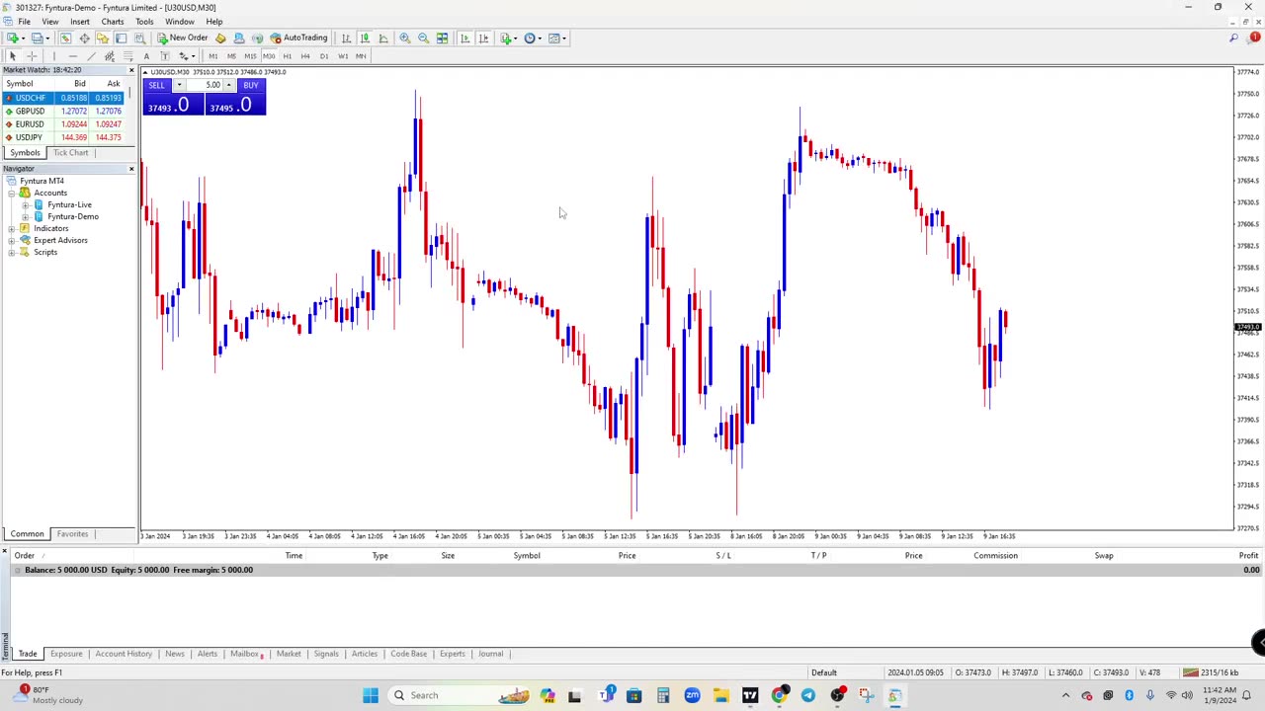The image size is (1265, 711).
Task: Switch to D1 timeframe
Action: tap(324, 55)
